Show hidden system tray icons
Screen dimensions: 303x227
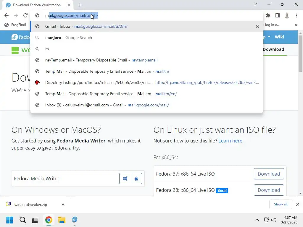click(x=257, y=220)
